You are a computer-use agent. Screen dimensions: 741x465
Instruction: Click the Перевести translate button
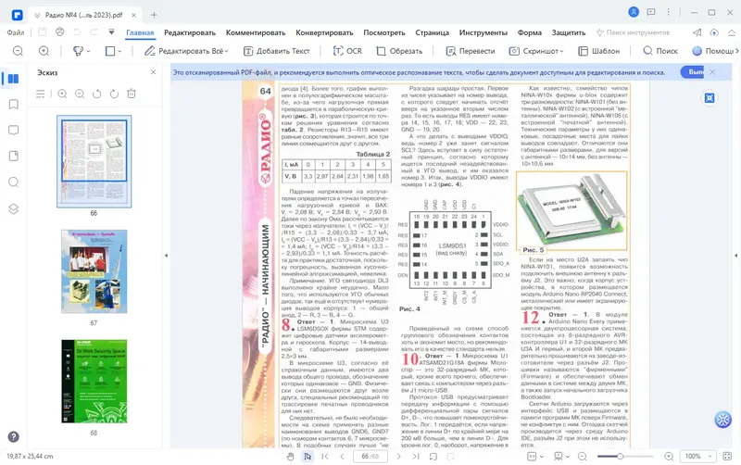471,51
